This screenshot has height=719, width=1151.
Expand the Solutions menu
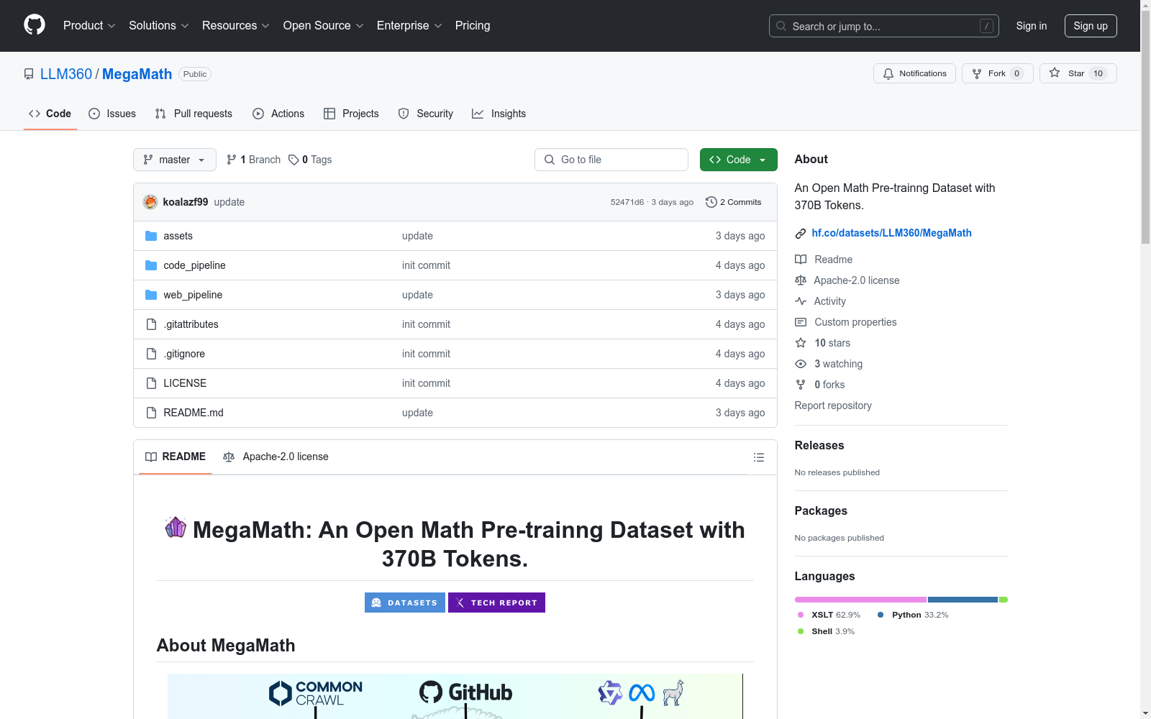(x=159, y=25)
